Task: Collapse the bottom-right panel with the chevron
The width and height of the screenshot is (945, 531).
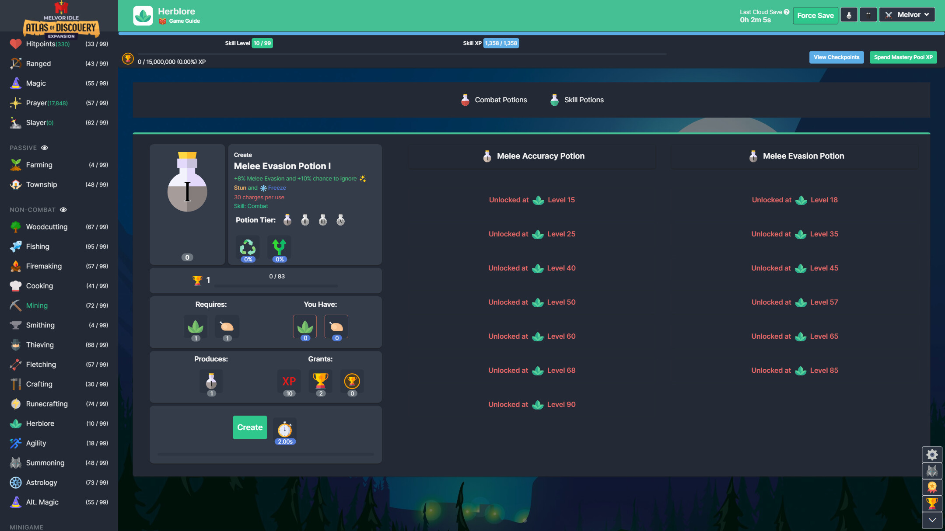Action: tap(932, 521)
